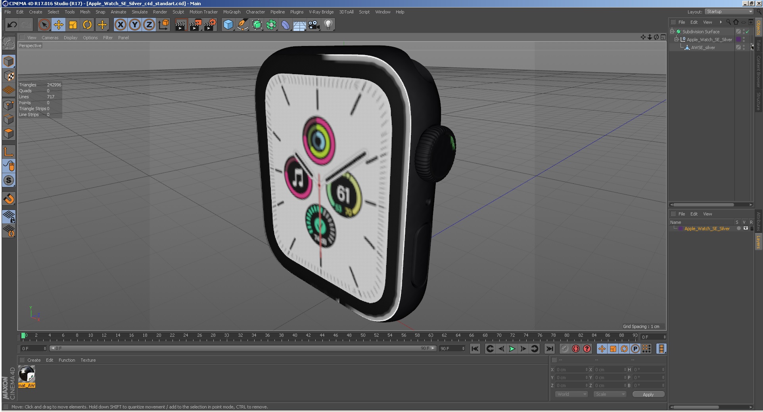Open Edit Render Settings
The image size is (763, 412).
(210, 25)
